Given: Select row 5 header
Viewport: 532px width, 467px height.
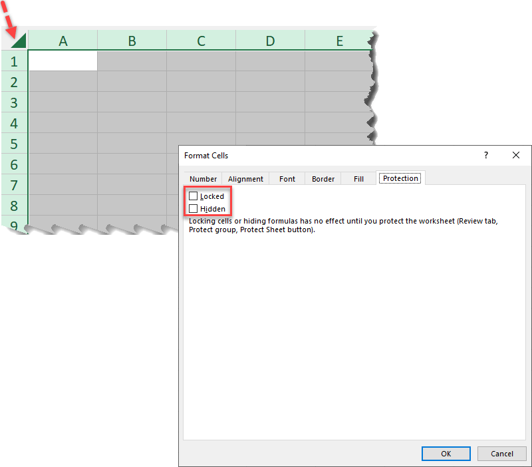Looking at the screenshot, I should click(x=14, y=144).
